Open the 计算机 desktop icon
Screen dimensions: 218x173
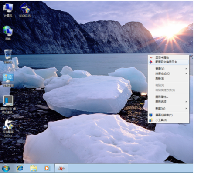(8, 10)
